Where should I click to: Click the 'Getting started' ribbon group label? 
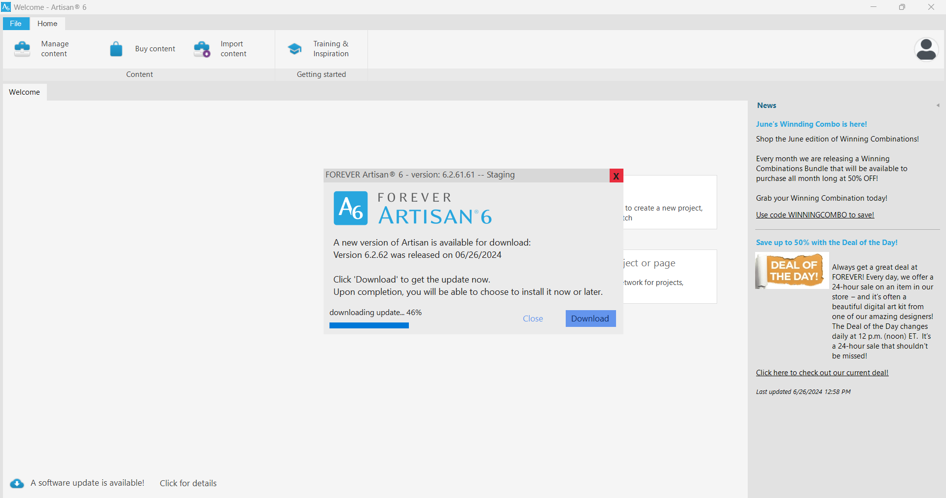(321, 74)
